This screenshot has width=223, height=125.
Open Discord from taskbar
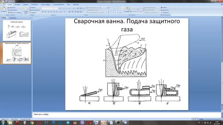click(125, 123)
